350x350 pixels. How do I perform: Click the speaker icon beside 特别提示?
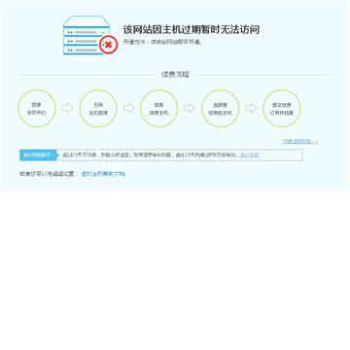[x=26, y=156]
